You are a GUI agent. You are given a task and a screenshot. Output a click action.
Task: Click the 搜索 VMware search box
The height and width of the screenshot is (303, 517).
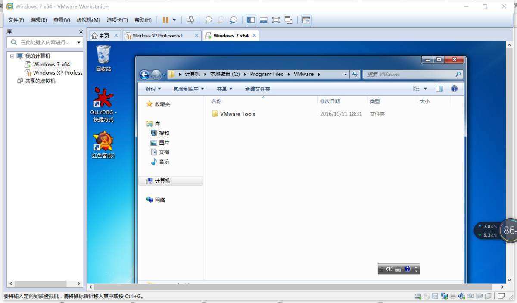tap(413, 75)
